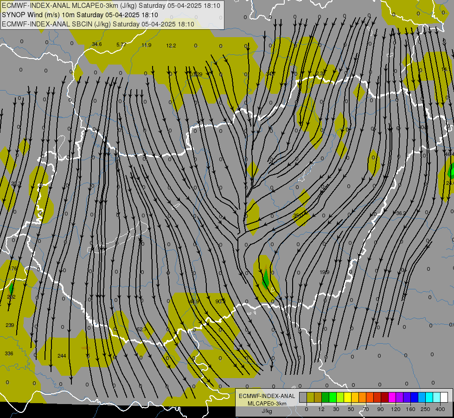
Task: Click legend scale label 400
Action: pos(440,409)
